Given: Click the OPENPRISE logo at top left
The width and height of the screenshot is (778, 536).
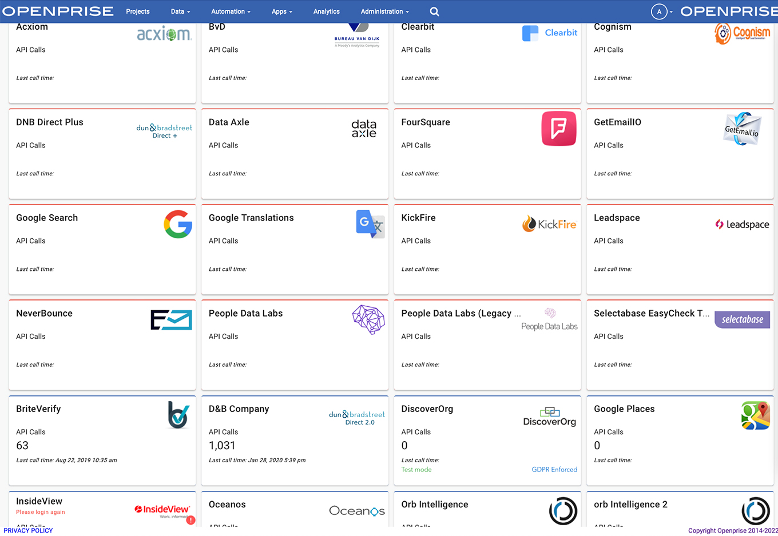Looking at the screenshot, I should click(x=58, y=11).
